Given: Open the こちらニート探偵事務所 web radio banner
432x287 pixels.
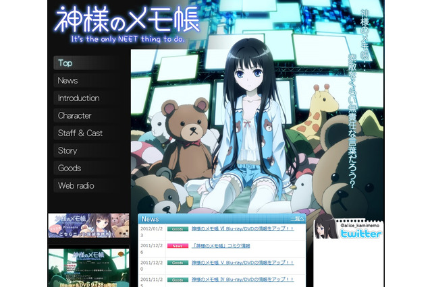Looking at the screenshot, I should pos(88,226).
